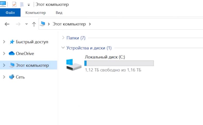Expand the Быстрый доступ tree node
The width and height of the screenshot is (203, 125).
(4, 42)
